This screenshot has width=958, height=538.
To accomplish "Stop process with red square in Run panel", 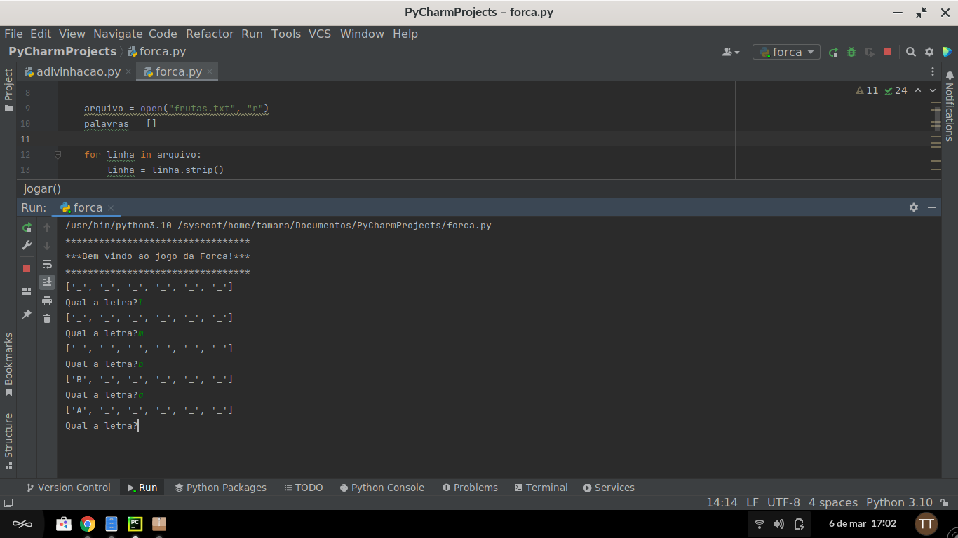I will pos(27,268).
